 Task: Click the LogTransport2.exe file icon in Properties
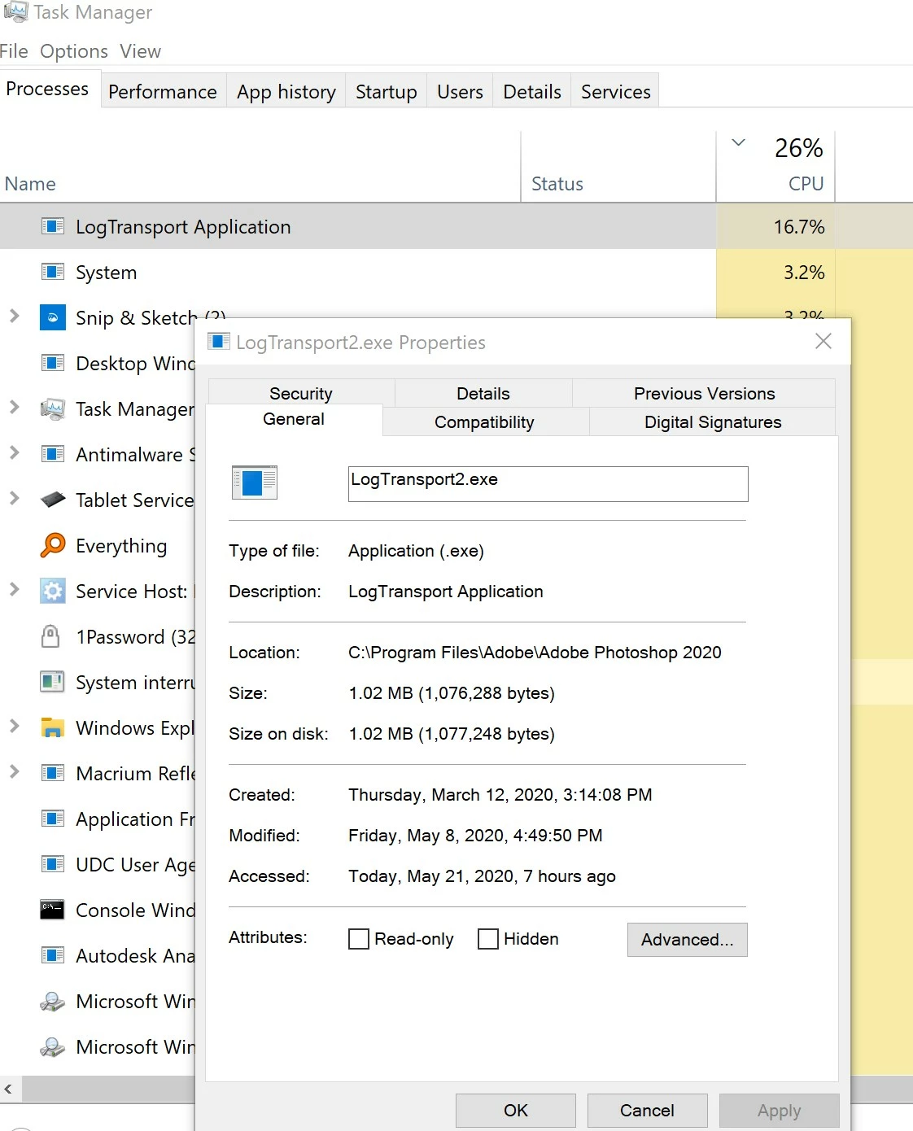click(x=255, y=483)
